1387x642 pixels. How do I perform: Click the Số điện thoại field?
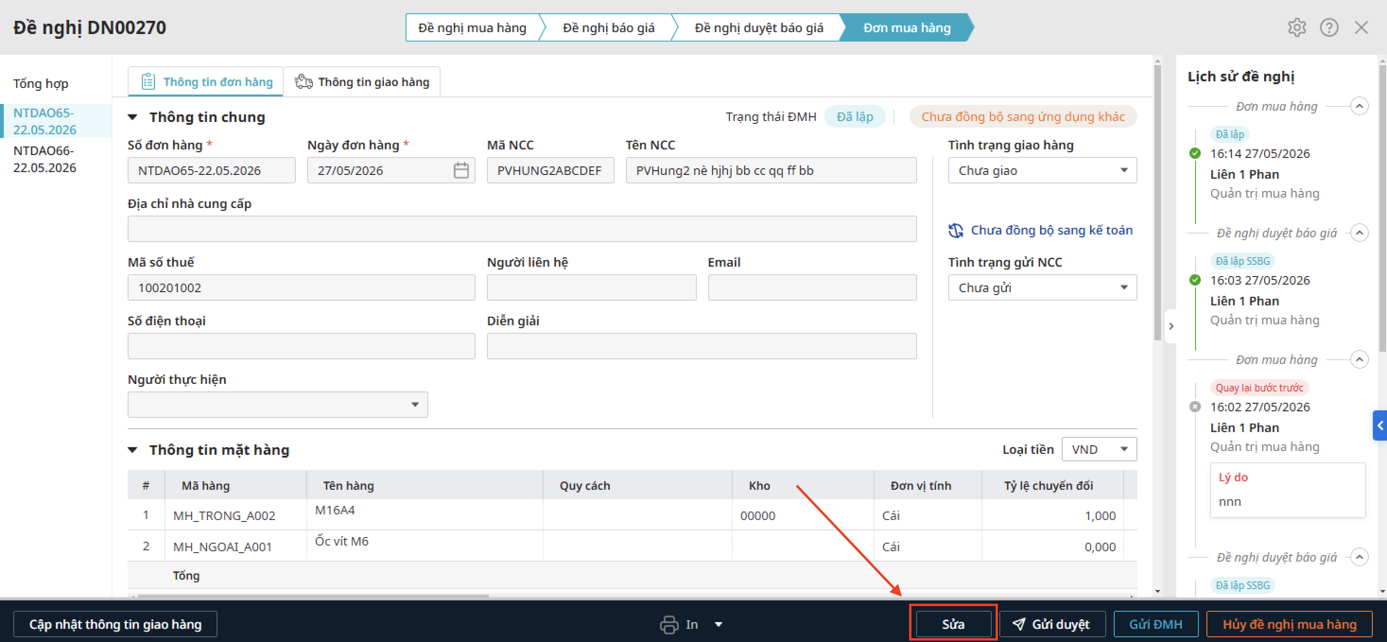[x=301, y=346]
